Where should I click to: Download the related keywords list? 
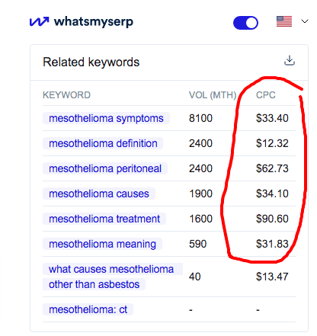click(x=290, y=61)
